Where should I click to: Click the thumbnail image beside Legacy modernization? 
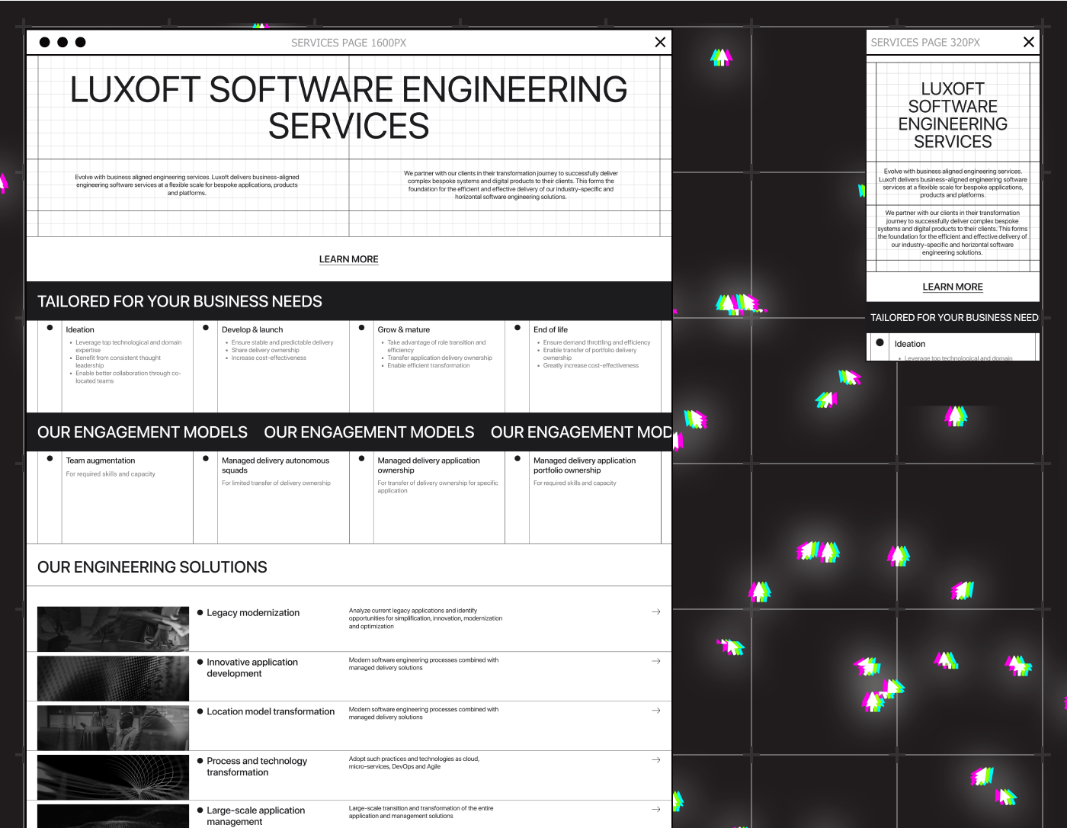click(x=112, y=628)
